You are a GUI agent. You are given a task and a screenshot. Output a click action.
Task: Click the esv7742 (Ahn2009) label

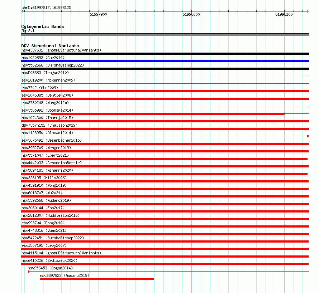coord(40,88)
